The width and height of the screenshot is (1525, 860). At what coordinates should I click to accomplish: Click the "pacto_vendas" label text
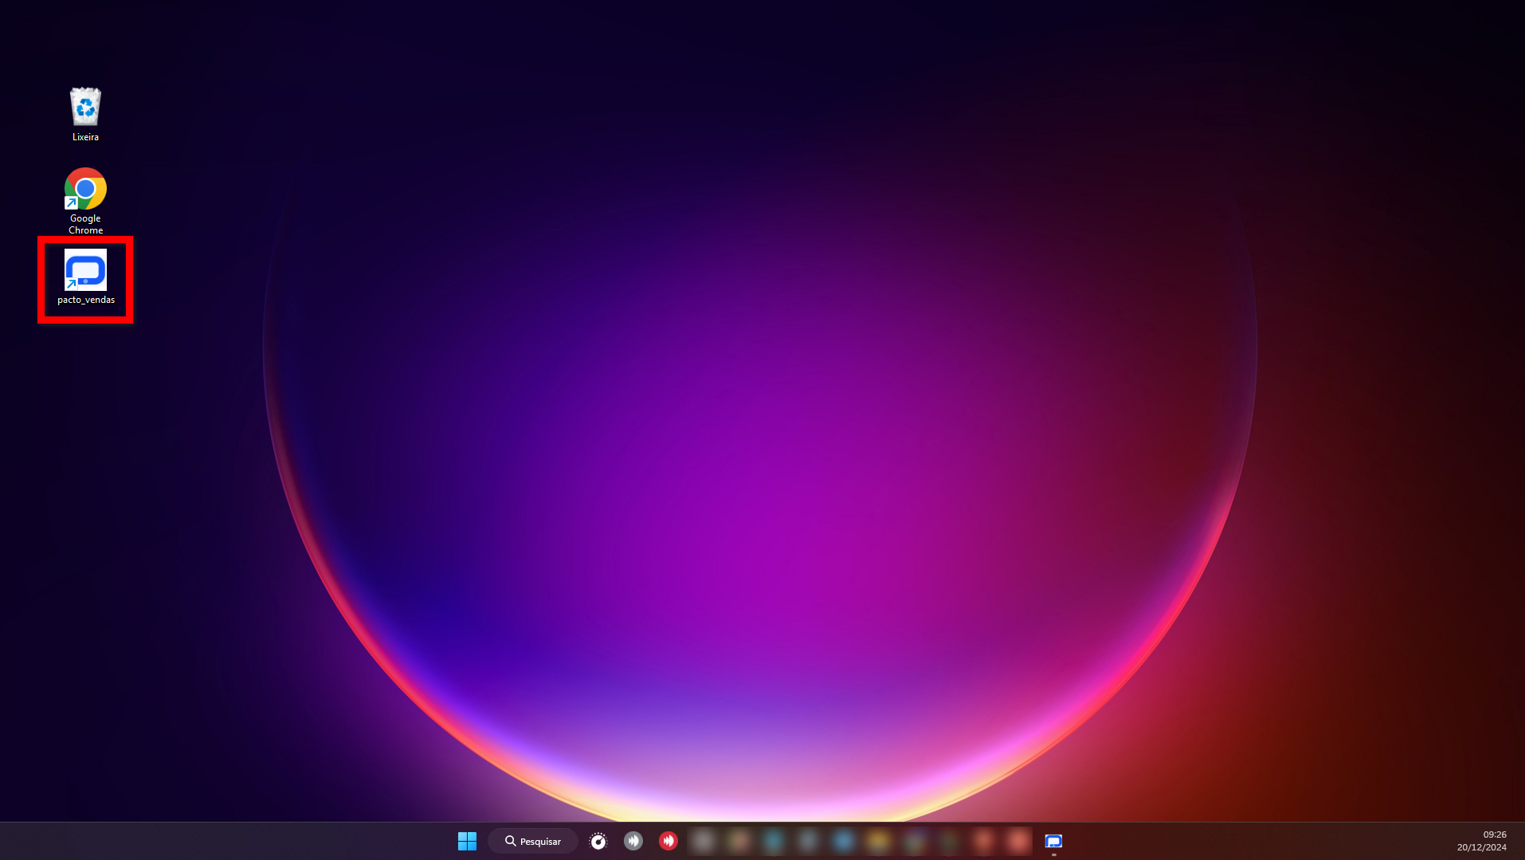pos(85,300)
